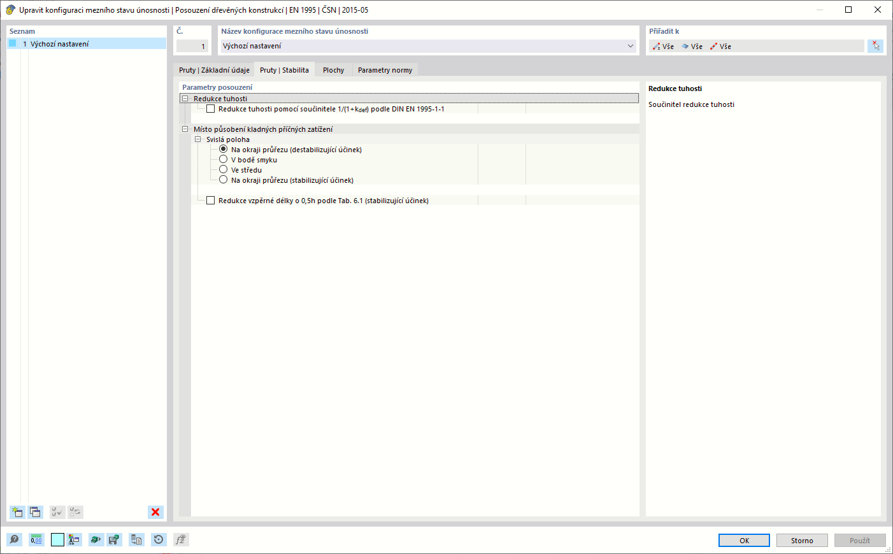Screen dimensions: 893x554
Task: Cancel with the Storno button
Action: click(802, 541)
